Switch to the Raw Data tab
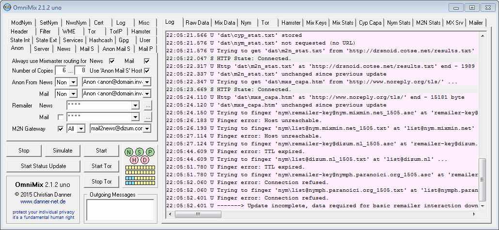 tap(197, 23)
